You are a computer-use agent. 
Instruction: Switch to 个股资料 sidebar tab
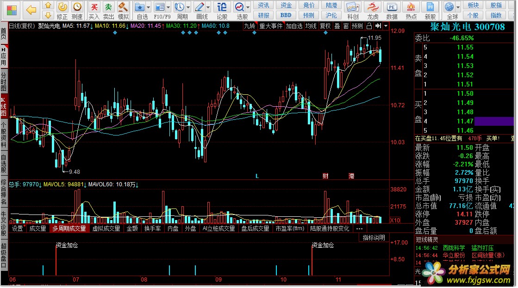click(4, 135)
